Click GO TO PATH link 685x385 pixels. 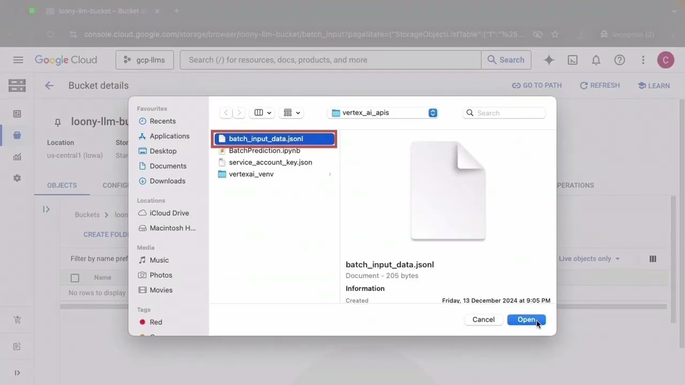tap(537, 86)
